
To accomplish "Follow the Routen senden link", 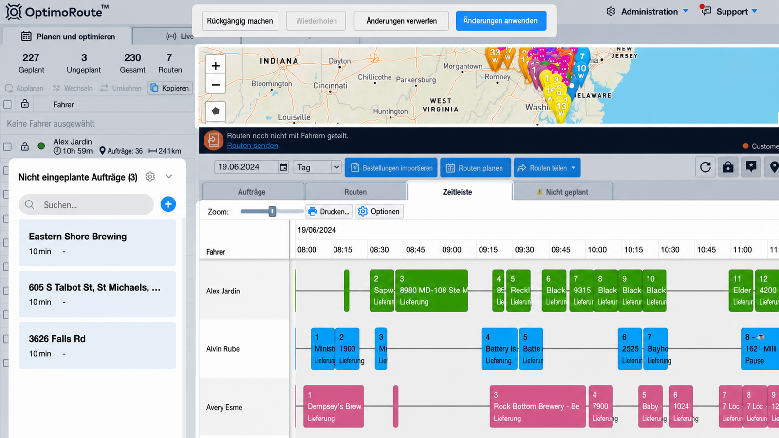I will tap(253, 146).
